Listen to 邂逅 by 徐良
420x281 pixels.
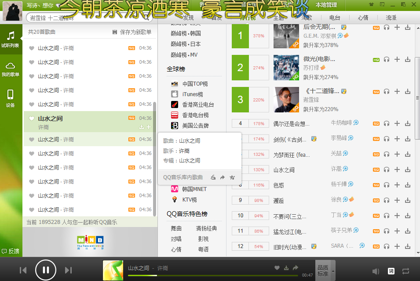[x=386, y=200]
